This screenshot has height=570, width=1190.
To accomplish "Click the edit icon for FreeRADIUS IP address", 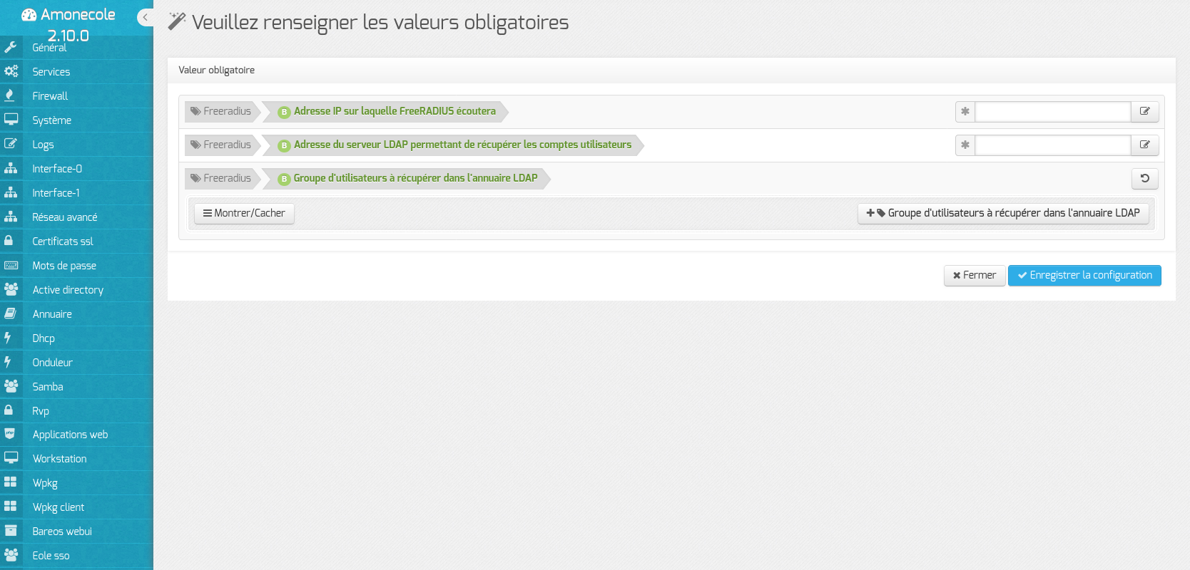I will [1144, 112].
